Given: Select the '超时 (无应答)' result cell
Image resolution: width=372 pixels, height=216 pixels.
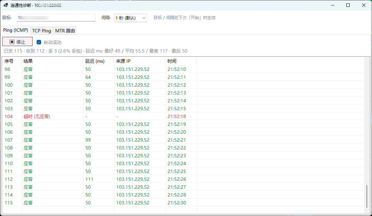Looking at the screenshot, I should [x=37, y=116].
